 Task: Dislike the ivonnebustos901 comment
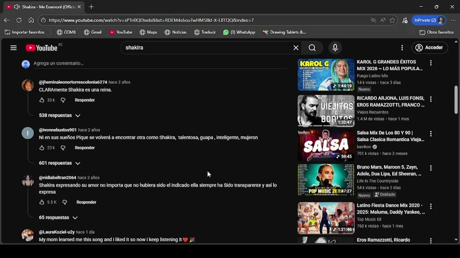pyautogui.click(x=63, y=148)
